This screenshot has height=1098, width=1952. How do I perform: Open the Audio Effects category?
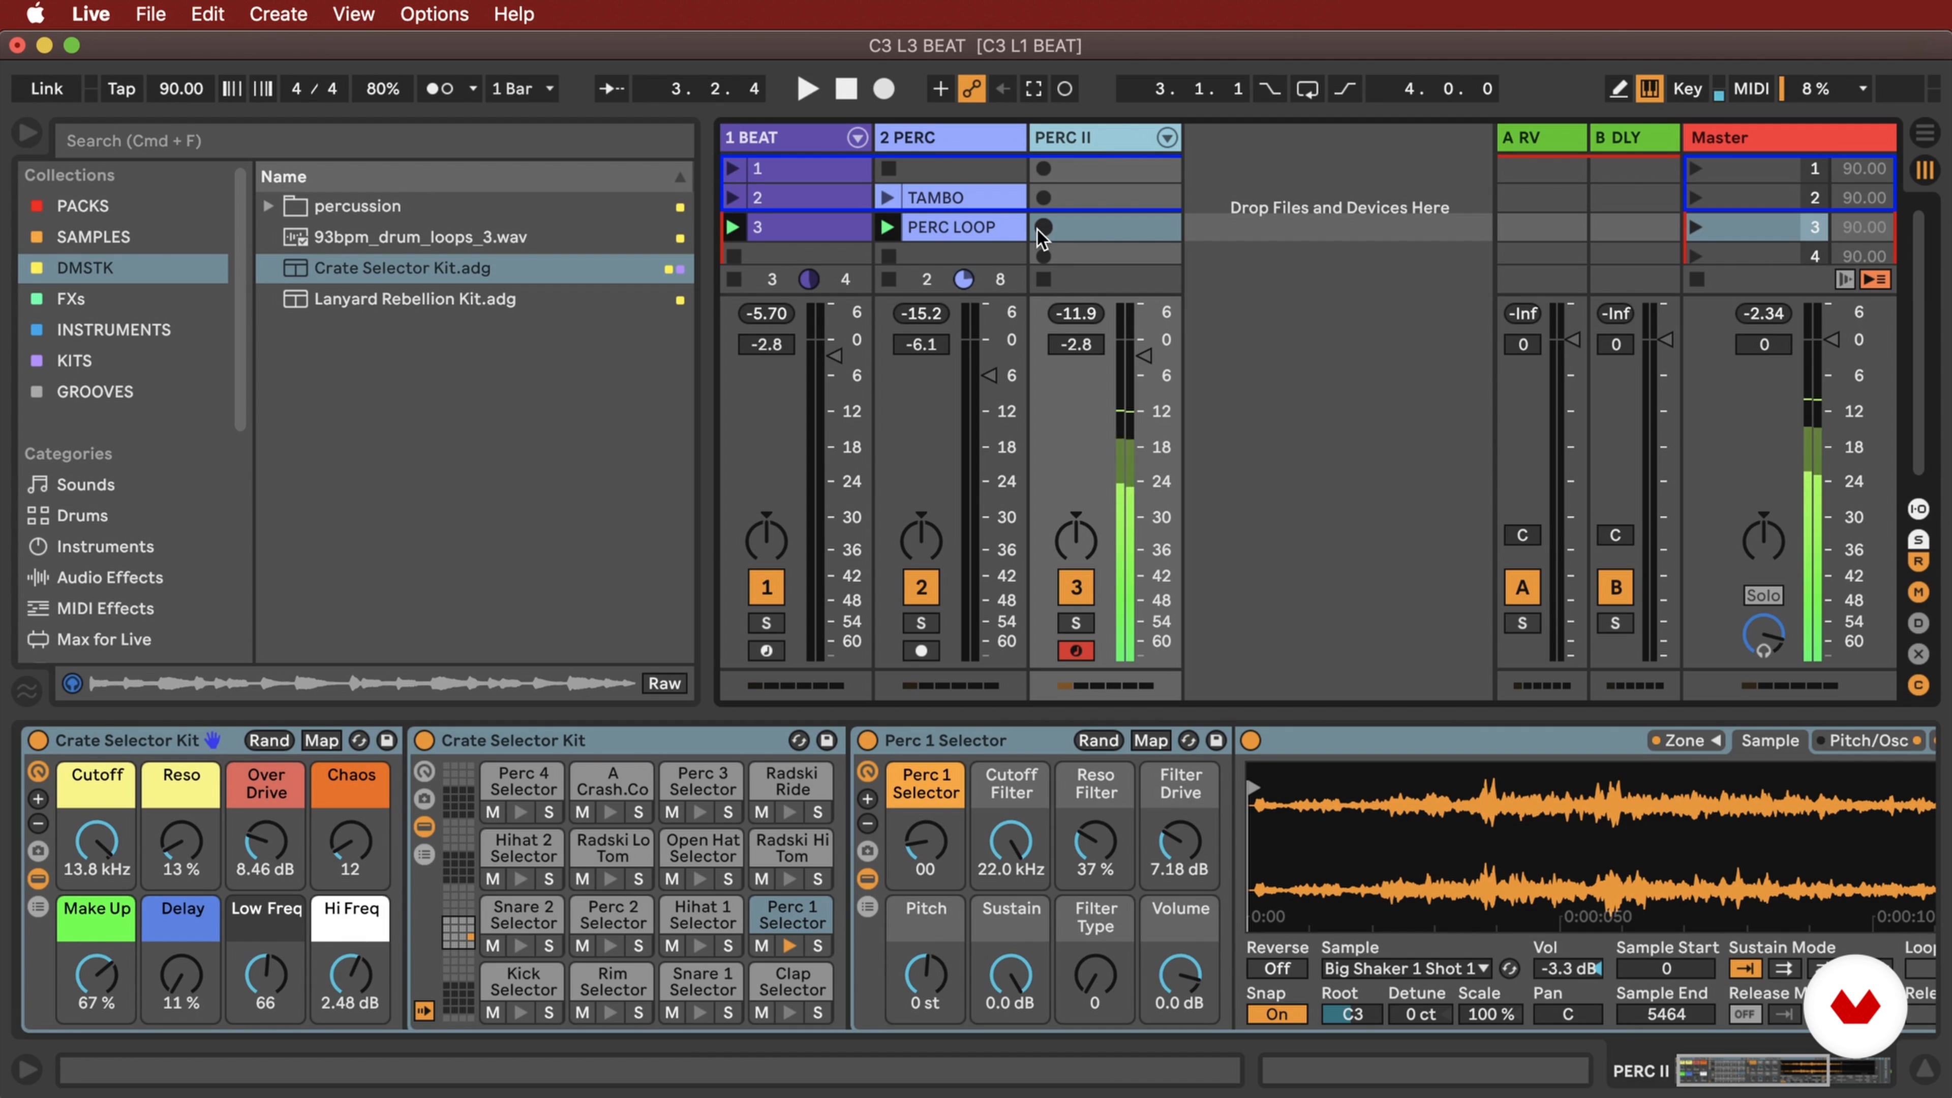(110, 577)
